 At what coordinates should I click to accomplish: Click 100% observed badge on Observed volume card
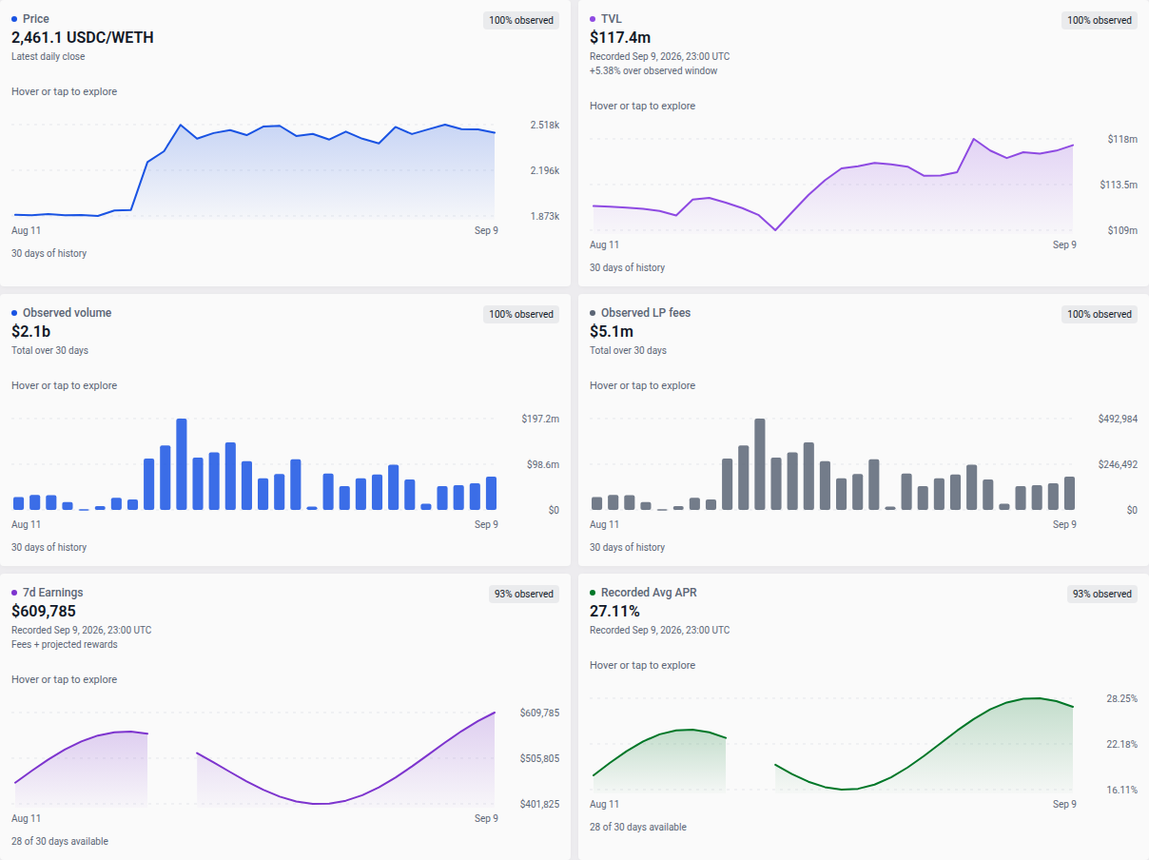pyautogui.click(x=521, y=314)
